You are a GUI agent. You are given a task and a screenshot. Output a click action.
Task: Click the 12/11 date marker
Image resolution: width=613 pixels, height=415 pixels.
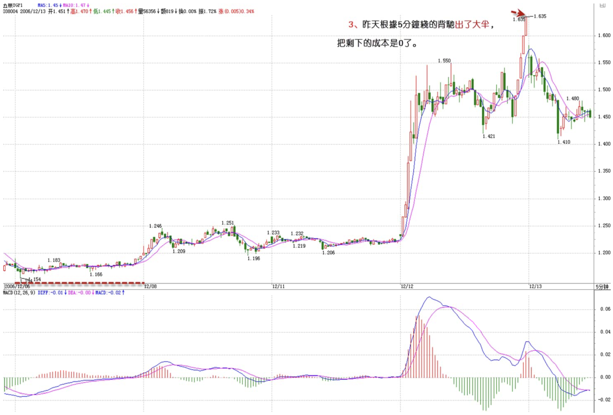point(278,286)
